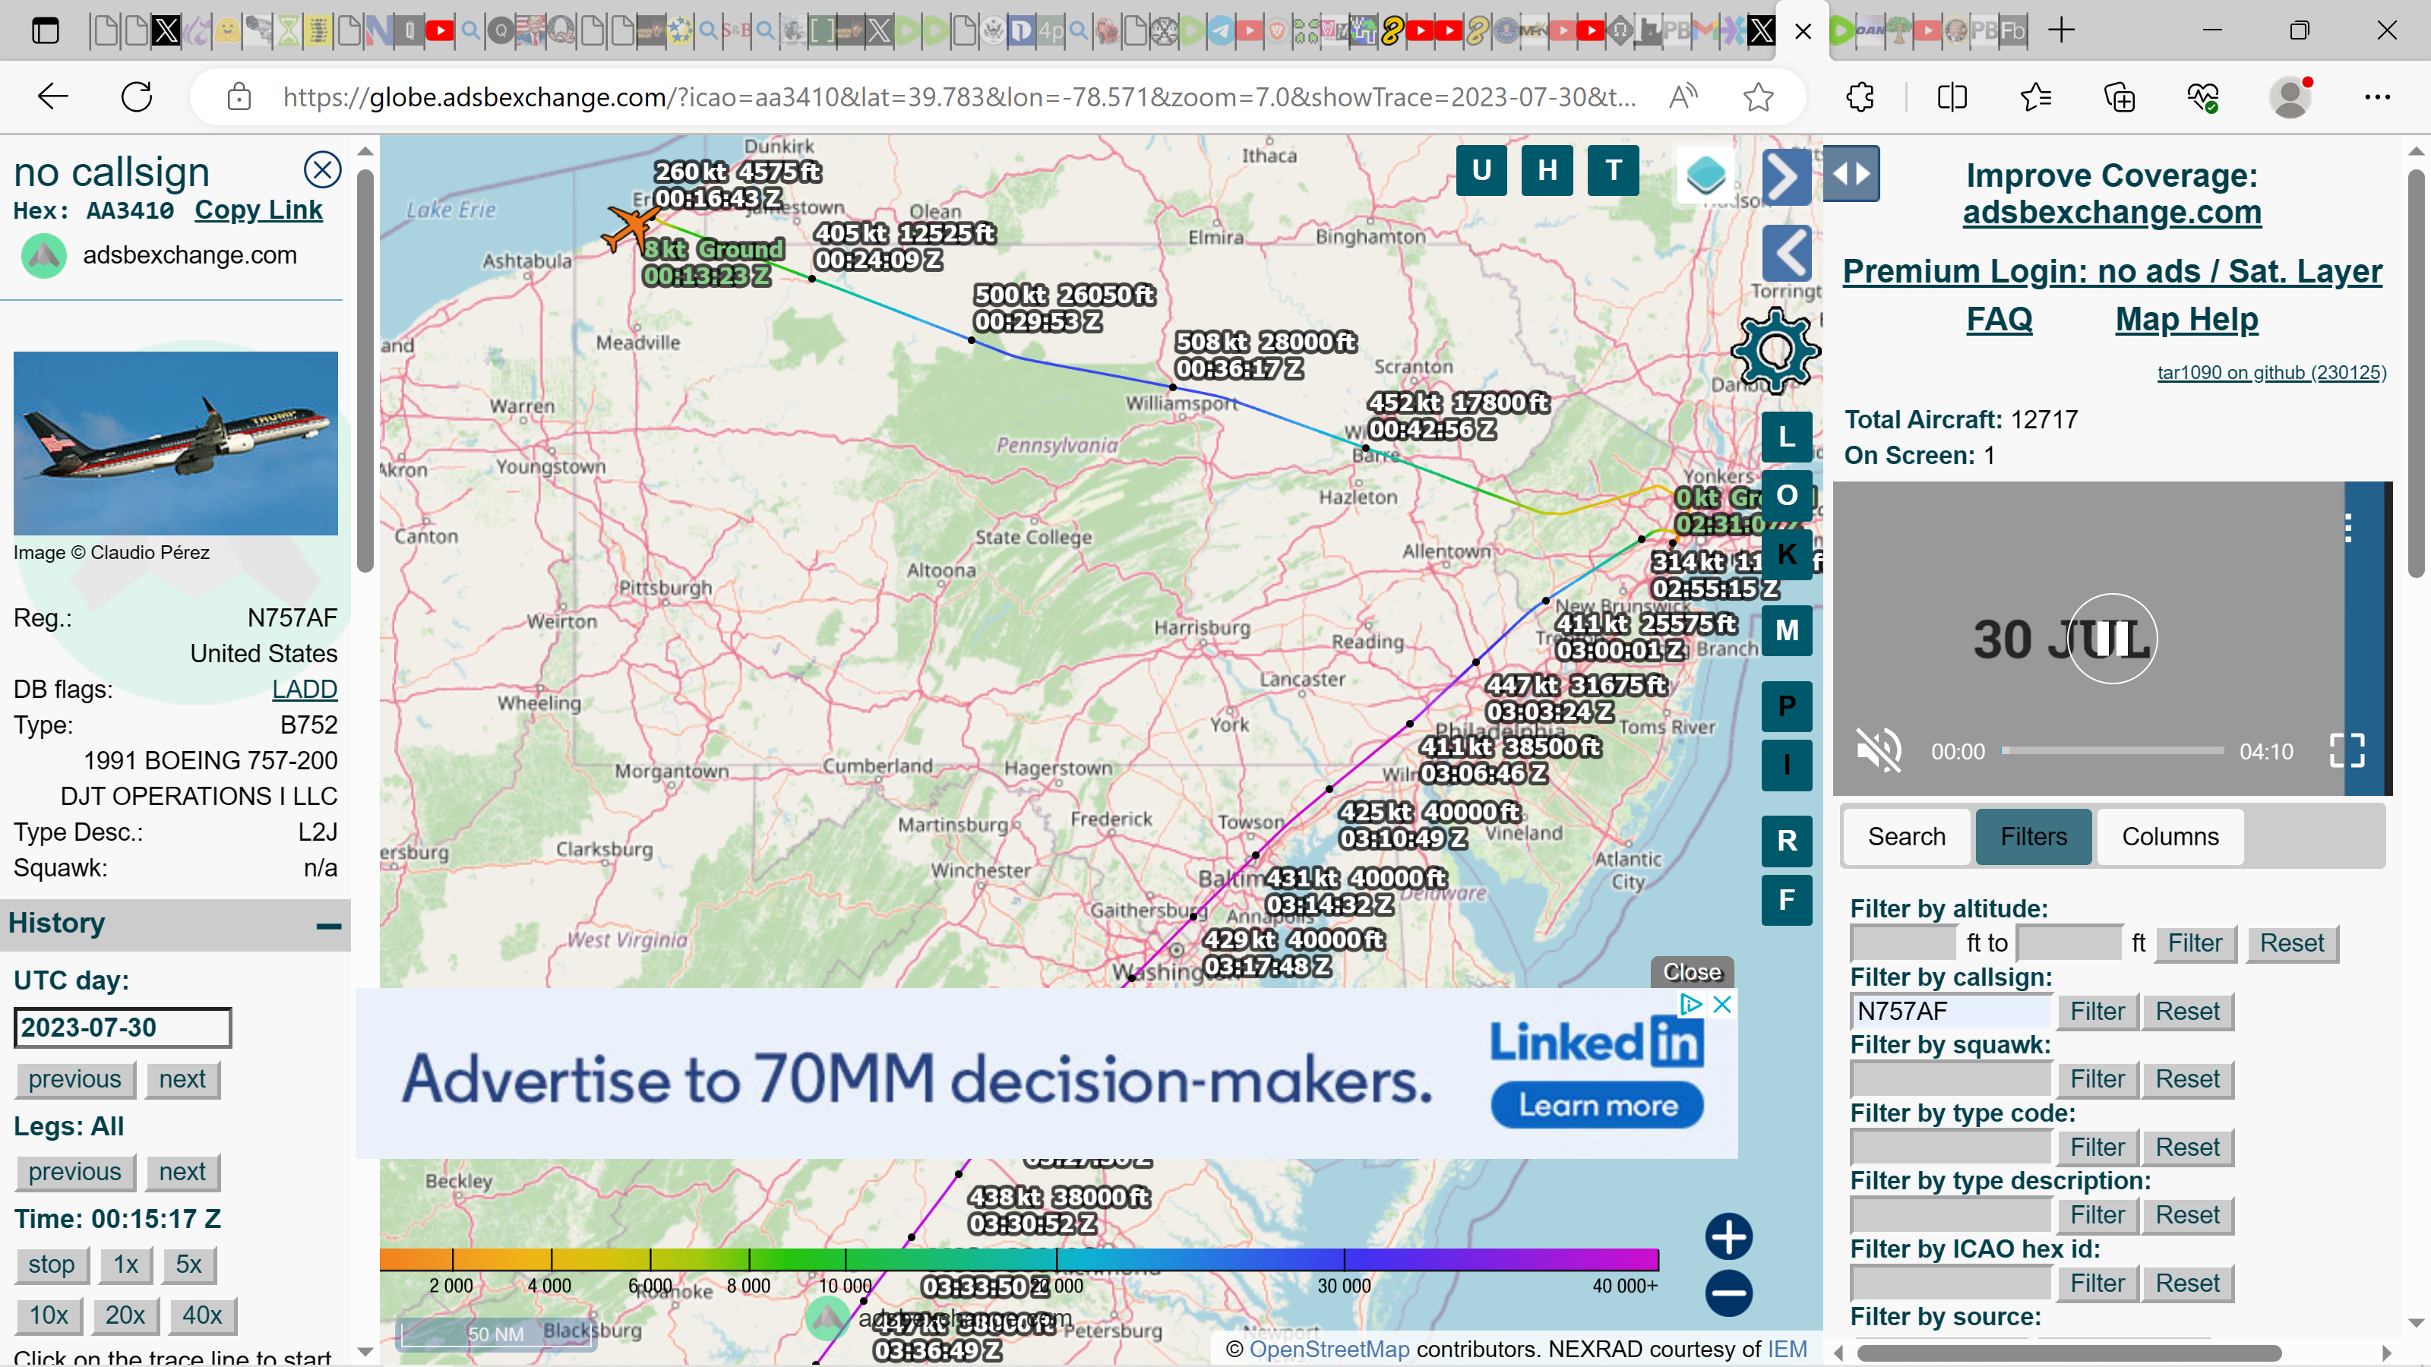
Task: Toggle the I map button
Action: click(1787, 765)
